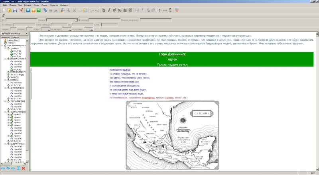Switch to the Элементы tab in structure panel
Viewport: 319px width, 175px height.
pyautogui.click(x=5, y=37)
